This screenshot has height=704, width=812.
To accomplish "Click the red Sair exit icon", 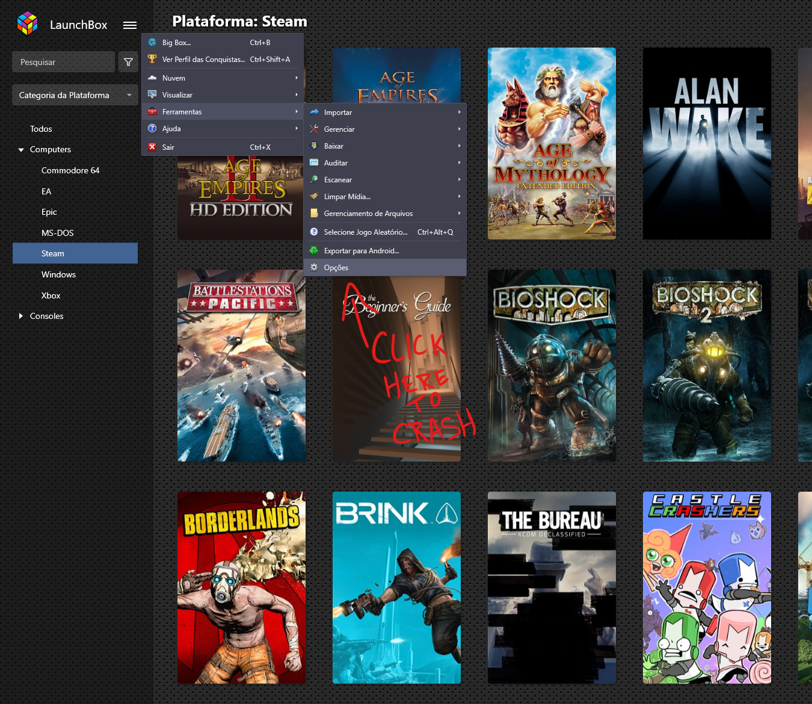I will coord(152,147).
